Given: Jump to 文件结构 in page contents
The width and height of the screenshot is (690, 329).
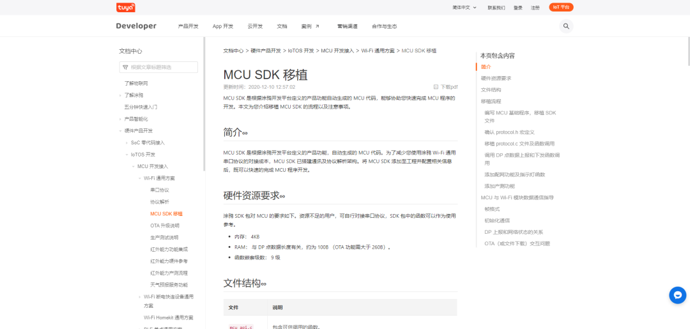Looking at the screenshot, I should (491, 89).
